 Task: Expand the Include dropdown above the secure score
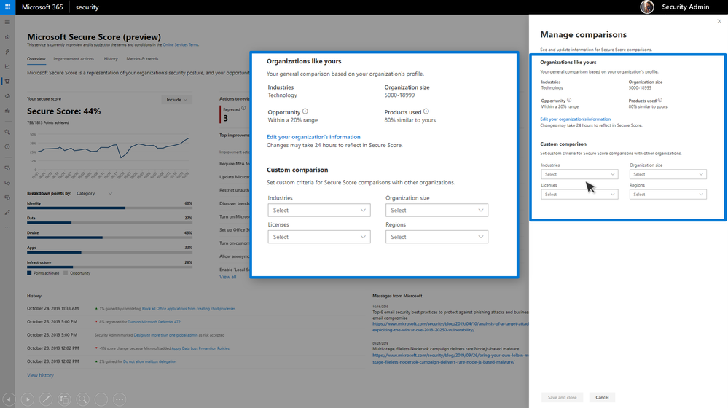(177, 99)
